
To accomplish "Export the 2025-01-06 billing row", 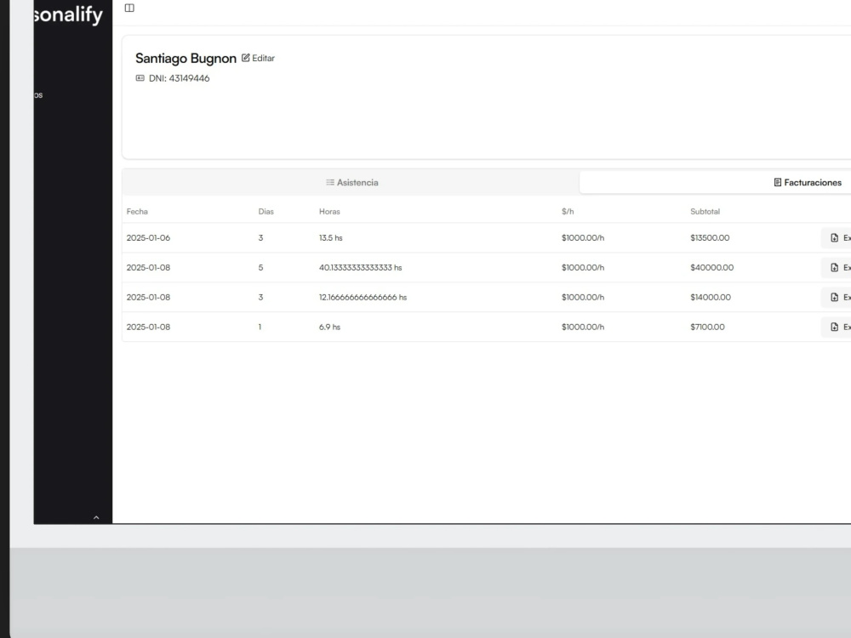I will click(837, 237).
